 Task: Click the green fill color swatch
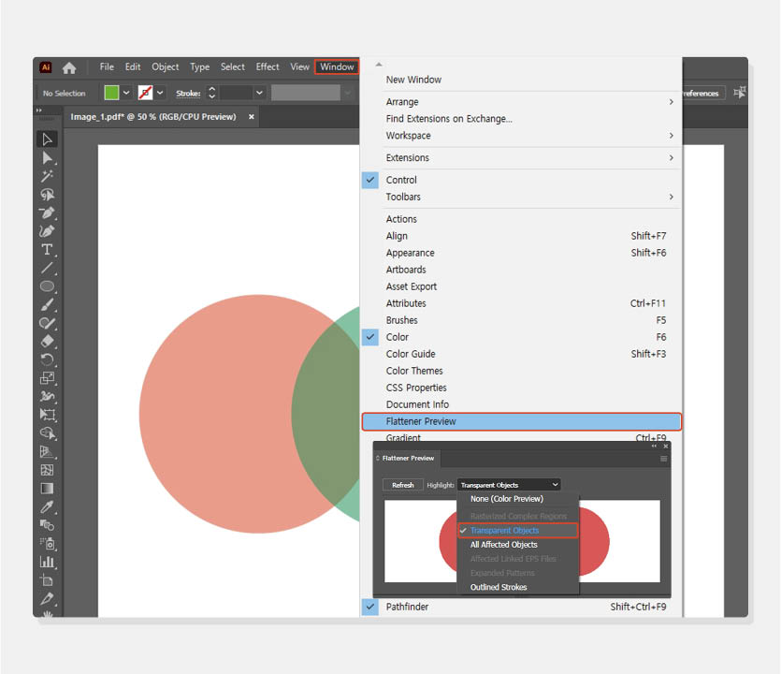pyautogui.click(x=111, y=93)
